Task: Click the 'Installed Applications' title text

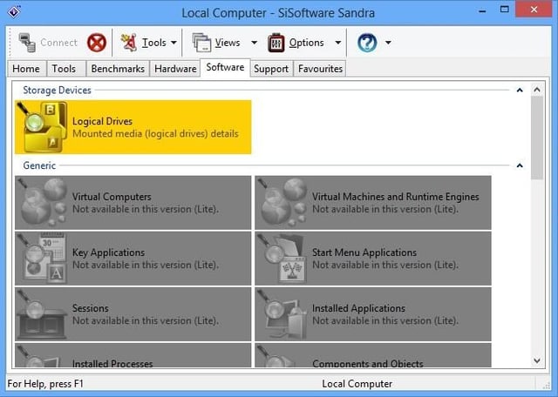Action: point(358,308)
